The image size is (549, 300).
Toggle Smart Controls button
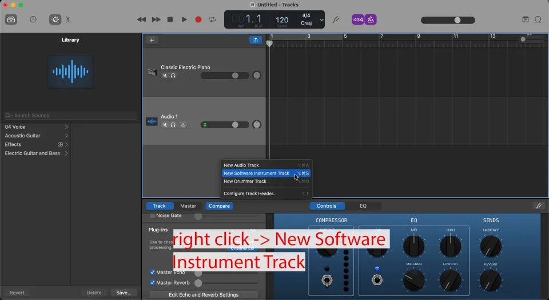pos(55,19)
